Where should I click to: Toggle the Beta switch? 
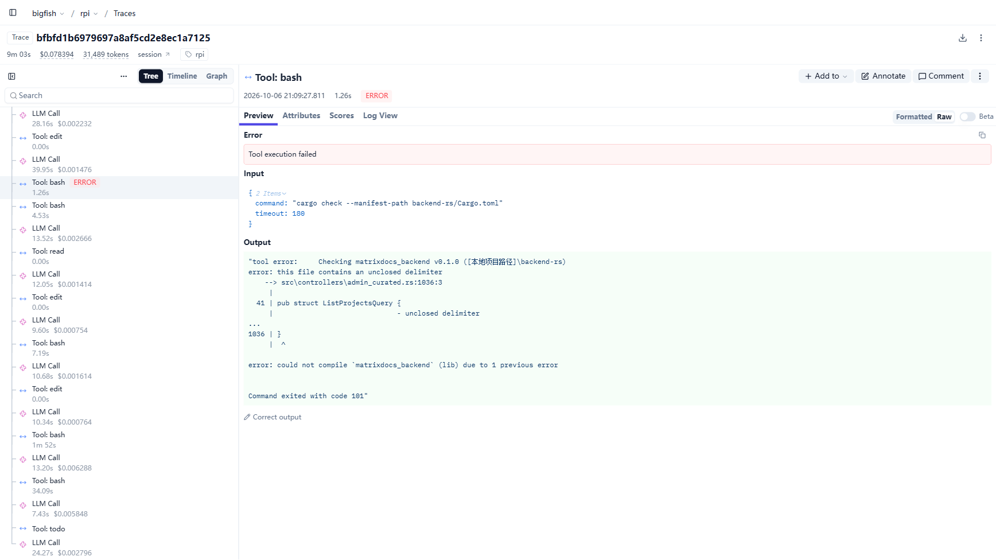(x=967, y=116)
